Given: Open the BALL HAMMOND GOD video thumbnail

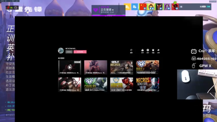Looking at the screenshot, I should tap(148, 67).
